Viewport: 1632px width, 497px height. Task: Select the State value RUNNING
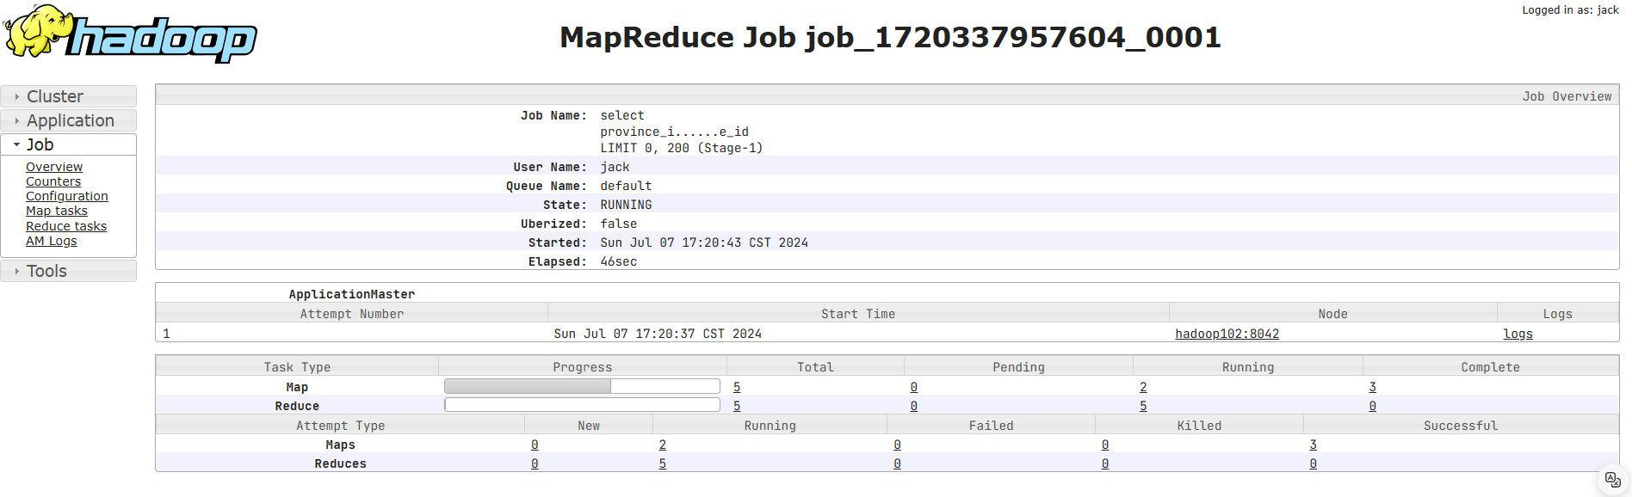click(626, 205)
